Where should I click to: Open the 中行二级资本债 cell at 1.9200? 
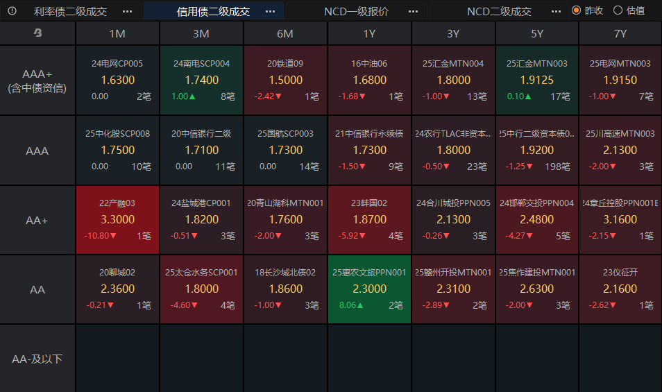click(536, 151)
